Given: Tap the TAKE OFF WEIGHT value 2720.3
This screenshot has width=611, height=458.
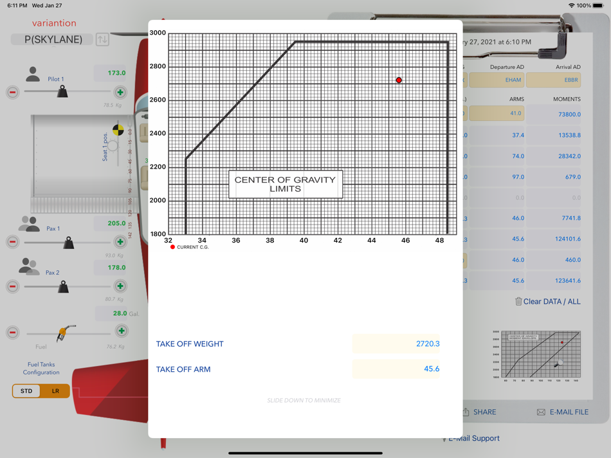Looking at the screenshot, I should pos(396,343).
